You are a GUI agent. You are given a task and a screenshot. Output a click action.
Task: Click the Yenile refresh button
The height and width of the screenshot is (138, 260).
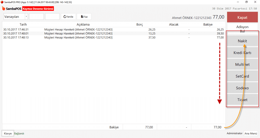[x=68, y=17]
